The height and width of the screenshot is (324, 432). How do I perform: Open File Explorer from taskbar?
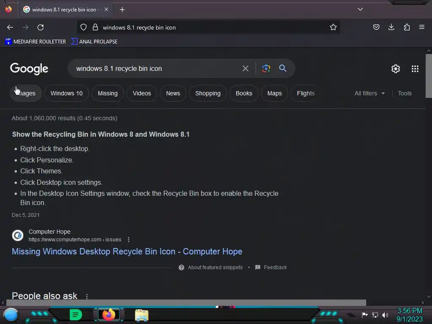point(142,315)
